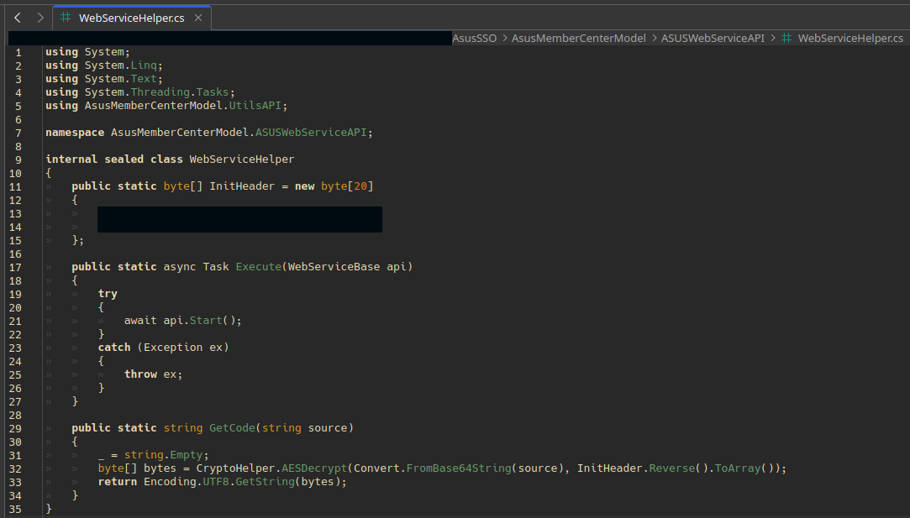Click the "GetString" method call
The width and height of the screenshot is (910, 518).
tap(265, 481)
